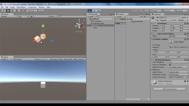The height and width of the screenshot is (106, 189).
Task: Toggle the Box Collider enabled checkbox
Action: (156, 39)
